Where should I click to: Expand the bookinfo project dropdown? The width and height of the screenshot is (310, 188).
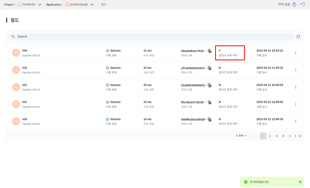coord(39,4)
